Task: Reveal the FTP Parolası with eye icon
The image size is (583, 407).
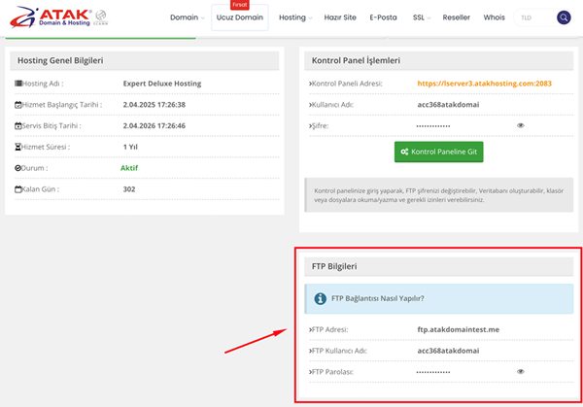Action: point(521,371)
